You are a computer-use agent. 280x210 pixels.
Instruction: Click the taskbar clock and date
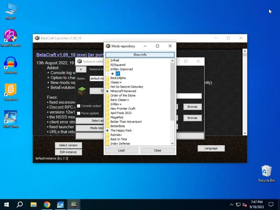pyautogui.click(x=256, y=205)
